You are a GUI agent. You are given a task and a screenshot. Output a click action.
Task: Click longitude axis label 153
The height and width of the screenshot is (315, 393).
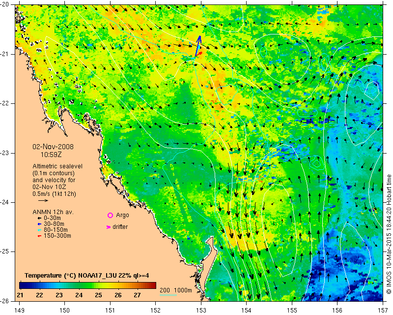201,311
